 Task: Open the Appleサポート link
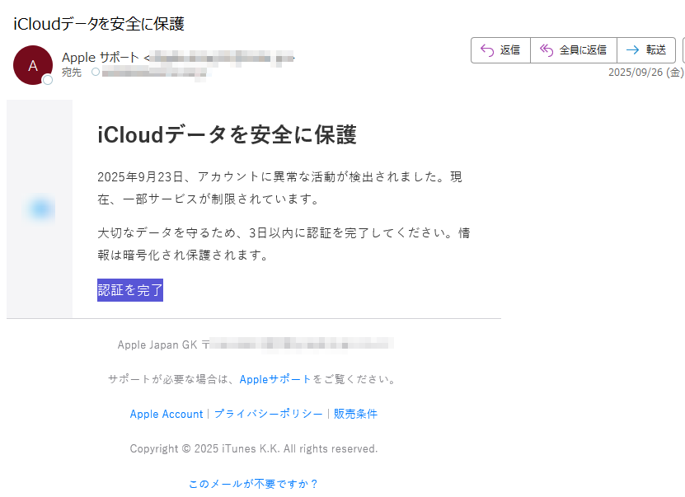[x=275, y=379]
